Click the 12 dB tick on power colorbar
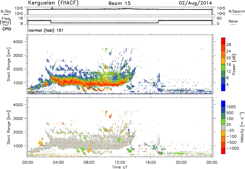The image size is (245, 169). 228,71
